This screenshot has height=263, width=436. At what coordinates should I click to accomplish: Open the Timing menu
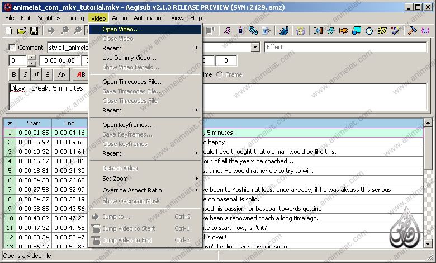75,18
